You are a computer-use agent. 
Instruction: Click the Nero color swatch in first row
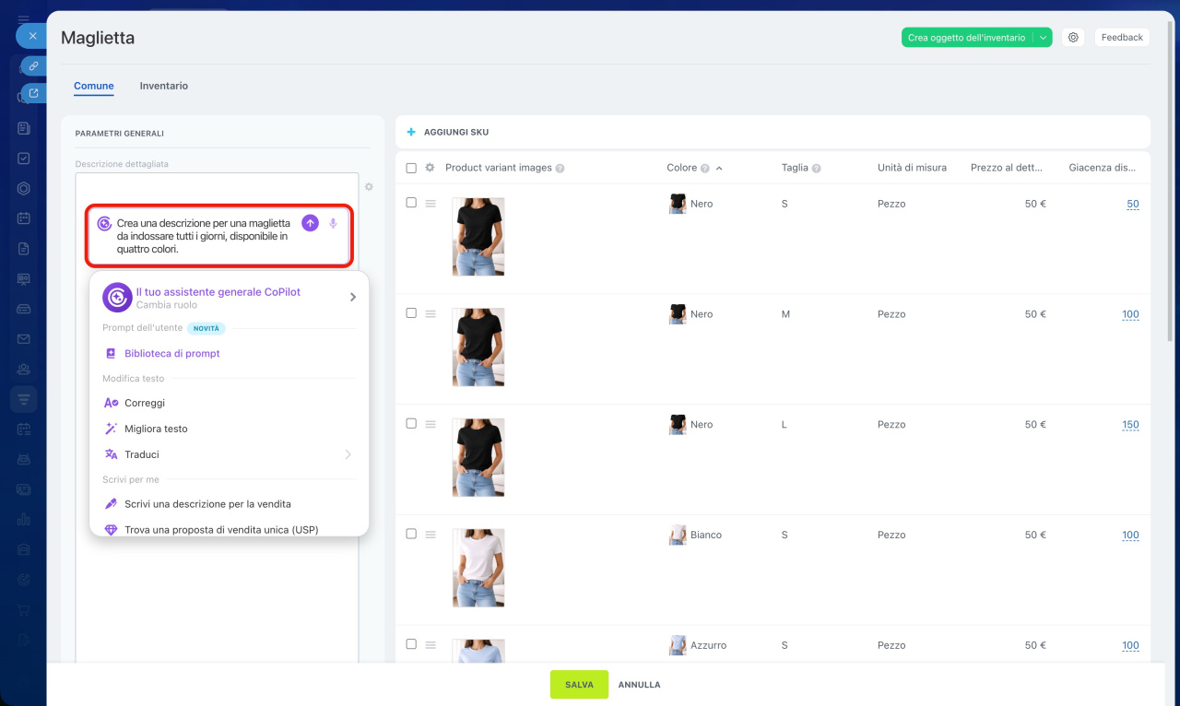pyautogui.click(x=678, y=204)
